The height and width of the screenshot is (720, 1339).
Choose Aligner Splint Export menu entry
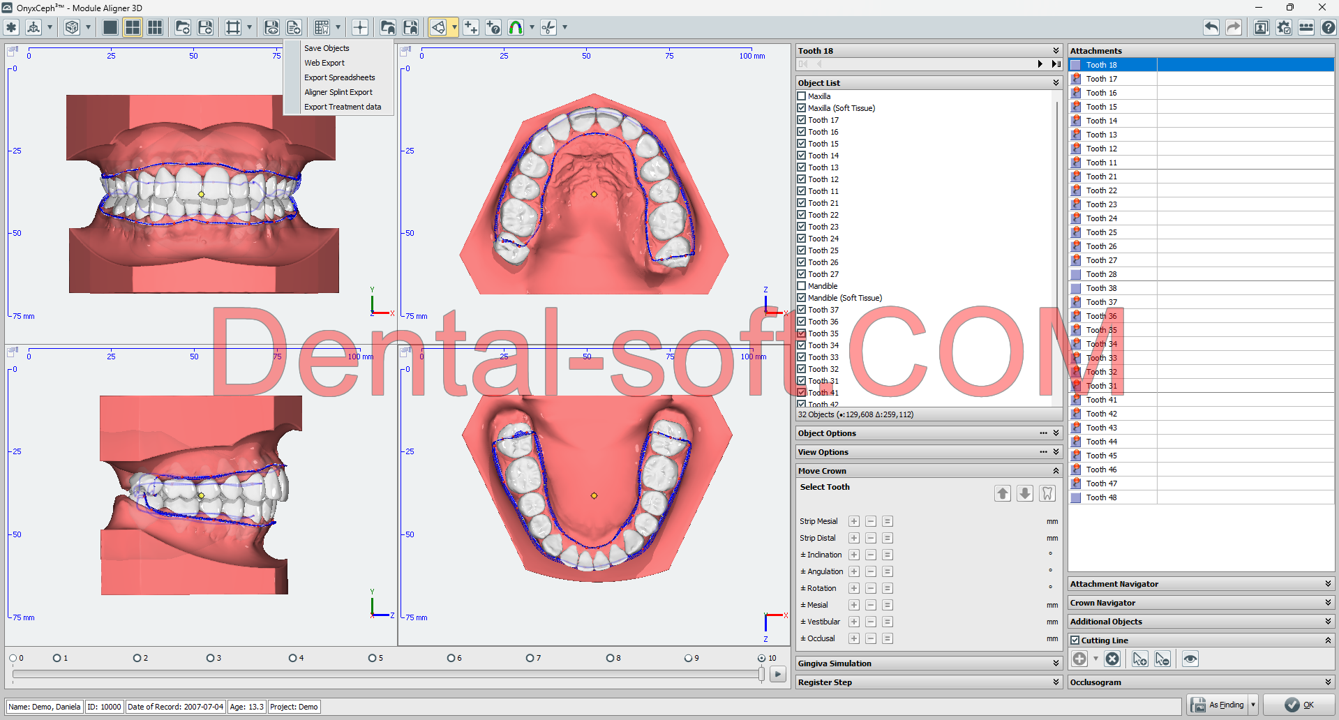[x=338, y=92]
